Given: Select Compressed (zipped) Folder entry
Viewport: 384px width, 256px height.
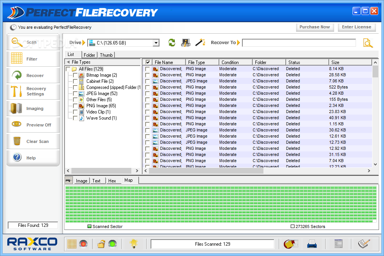Looking at the screenshot, I should [x=113, y=87].
